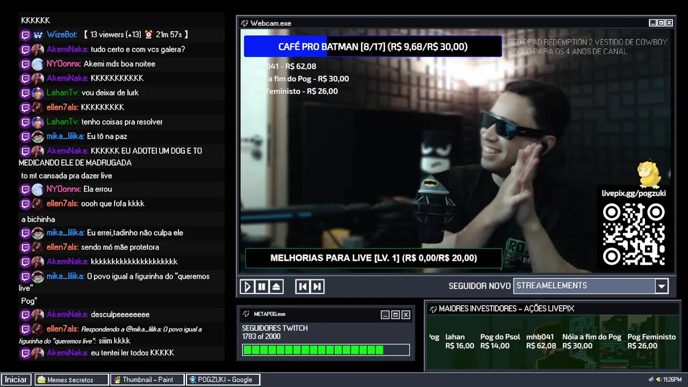Click avatar on 'Akemi mds boa noitee' message
The width and height of the screenshot is (688, 387).
[38, 64]
